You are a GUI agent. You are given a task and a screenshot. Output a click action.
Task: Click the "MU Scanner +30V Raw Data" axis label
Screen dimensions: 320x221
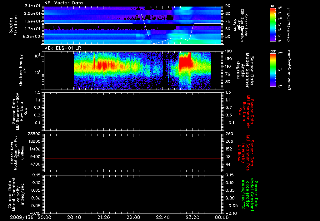(19, 111)
